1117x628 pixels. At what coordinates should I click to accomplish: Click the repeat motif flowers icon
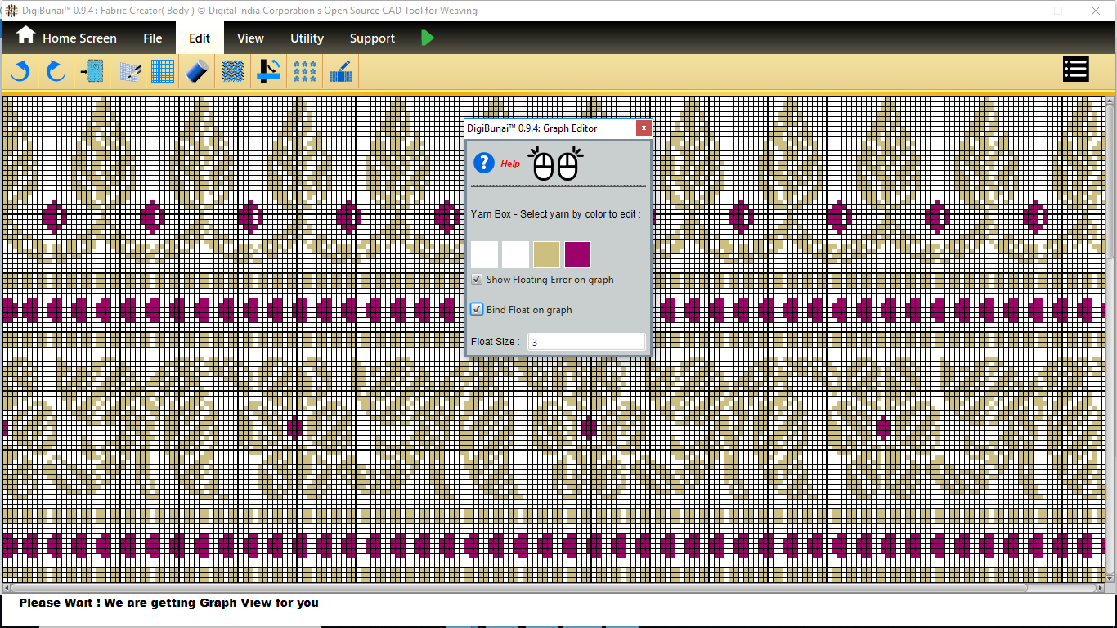click(x=305, y=71)
